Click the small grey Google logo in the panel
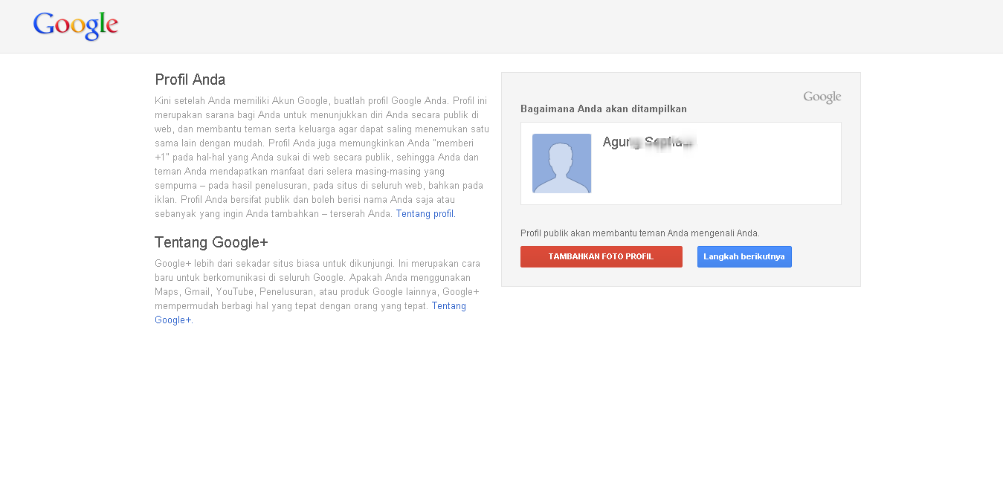This screenshot has height=483, width=1003. tap(822, 97)
